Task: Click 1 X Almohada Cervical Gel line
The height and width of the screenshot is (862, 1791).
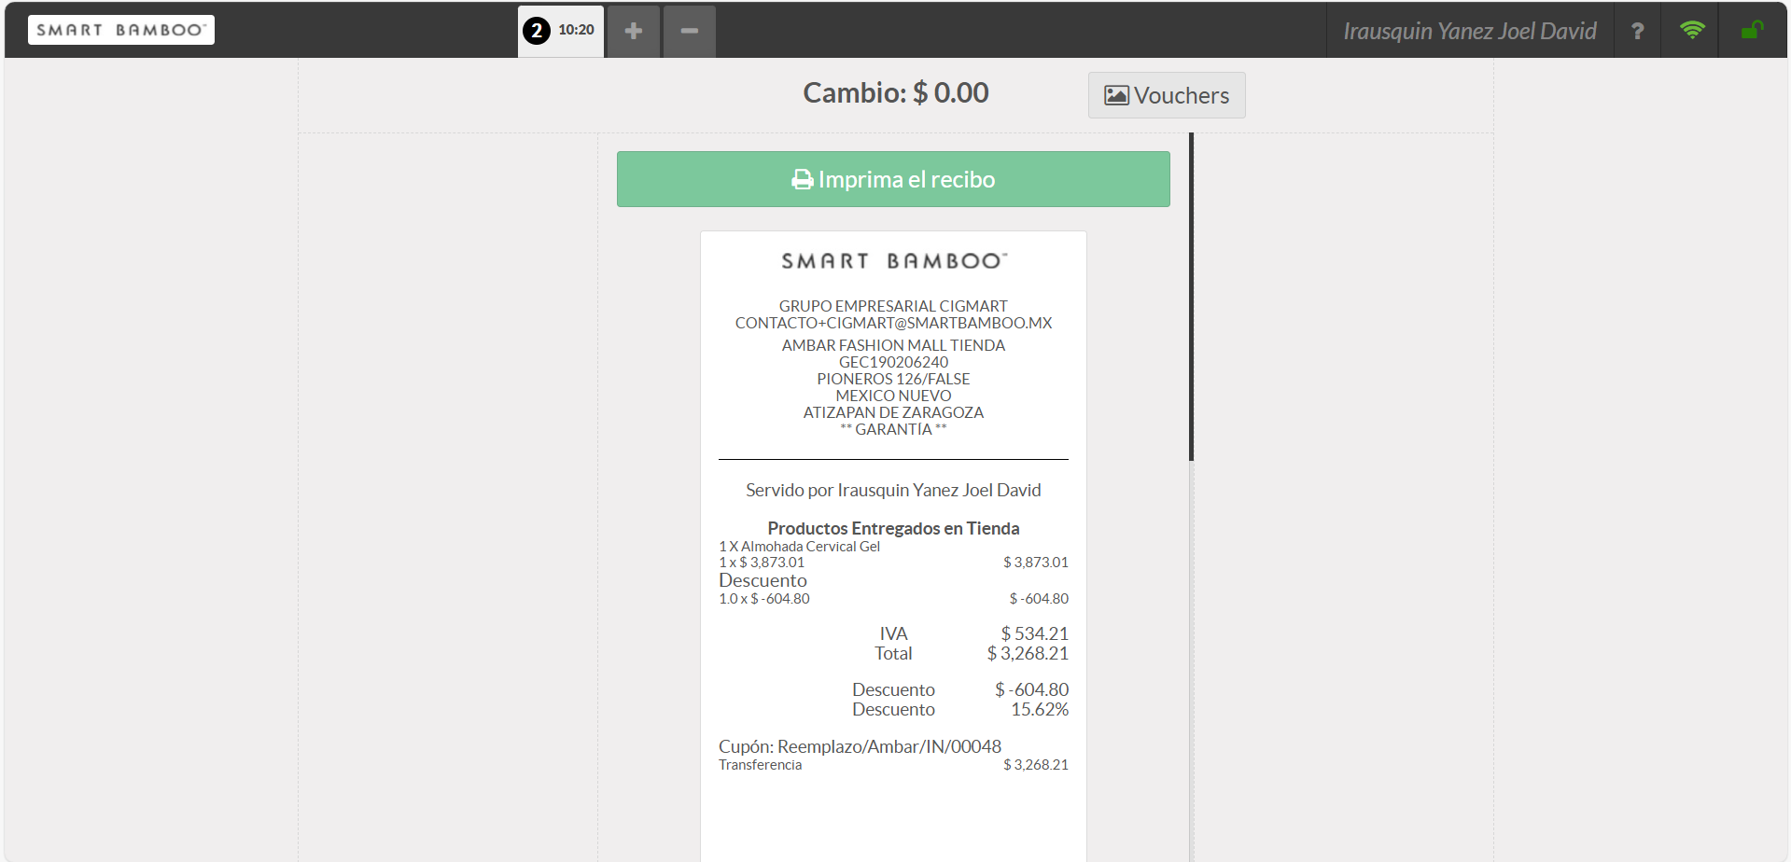Action: pos(799,547)
